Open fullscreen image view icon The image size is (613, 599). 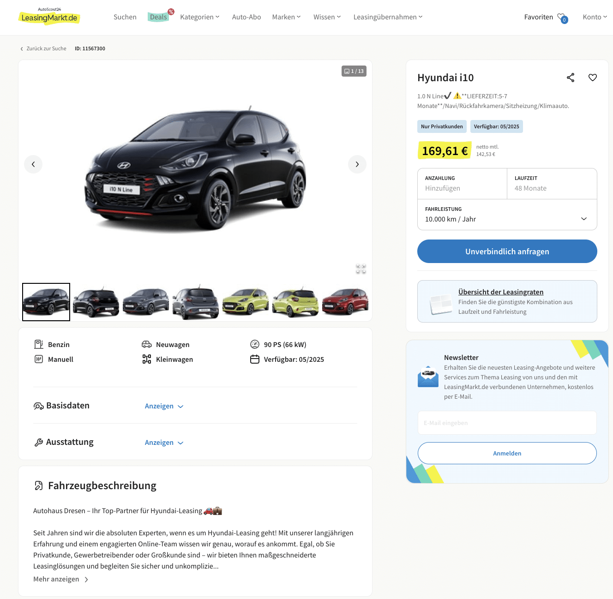pos(361,269)
